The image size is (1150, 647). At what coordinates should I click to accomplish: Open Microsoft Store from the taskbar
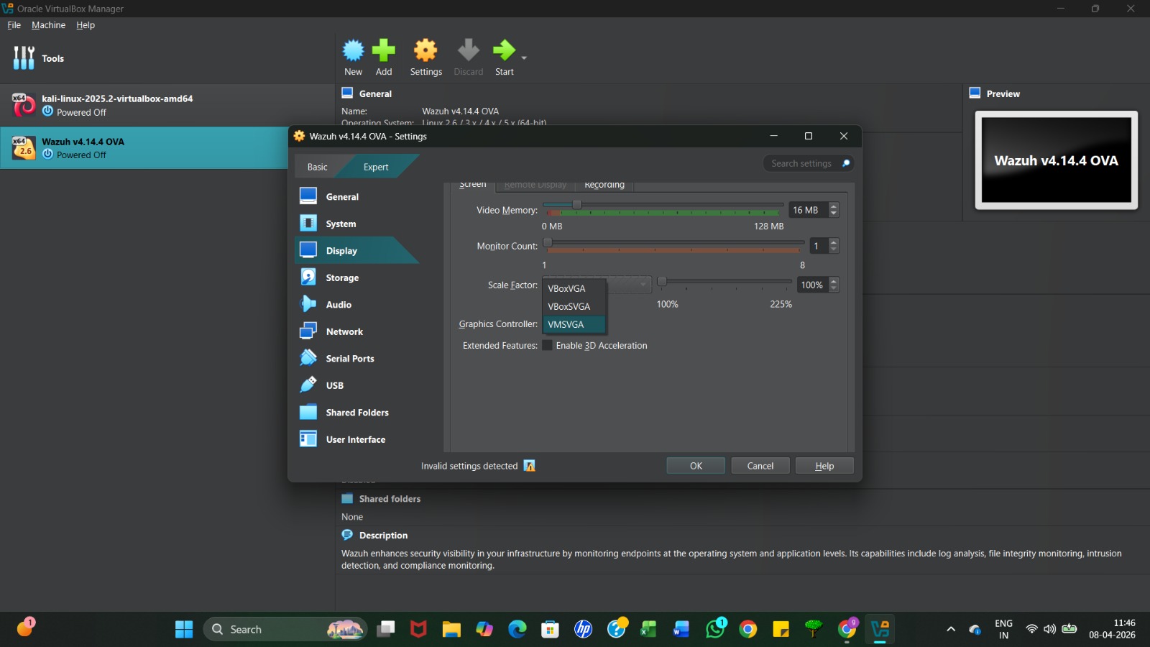pos(551,630)
